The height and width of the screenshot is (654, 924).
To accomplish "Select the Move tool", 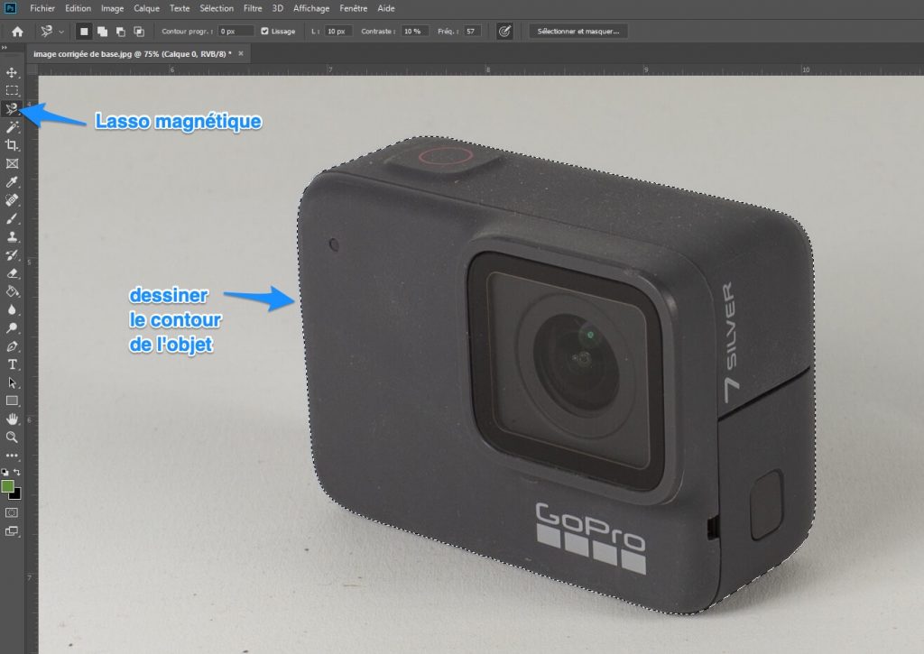I will [12, 72].
